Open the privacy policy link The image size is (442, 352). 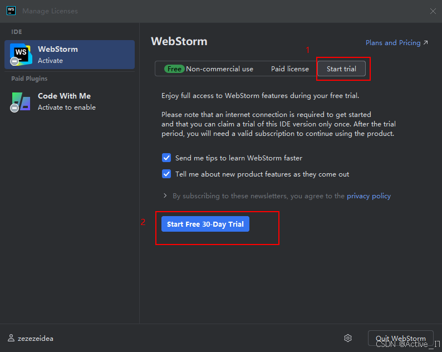(x=369, y=195)
